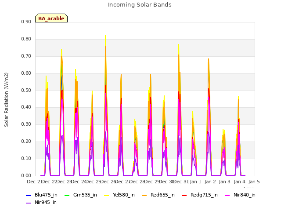Click the Jan 2 x-axis date label
This screenshot has width=281, height=211.
click(x=210, y=182)
